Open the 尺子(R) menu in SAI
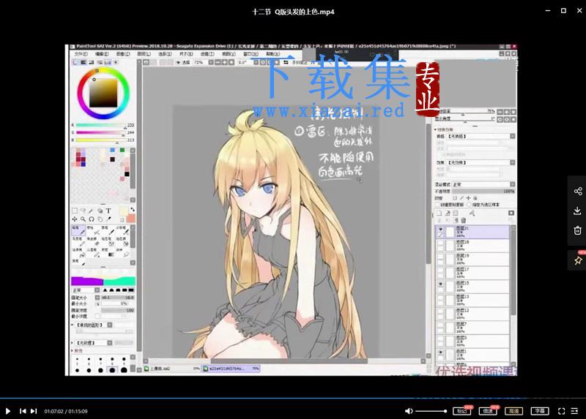The width and height of the screenshot is (586, 419). [186, 54]
